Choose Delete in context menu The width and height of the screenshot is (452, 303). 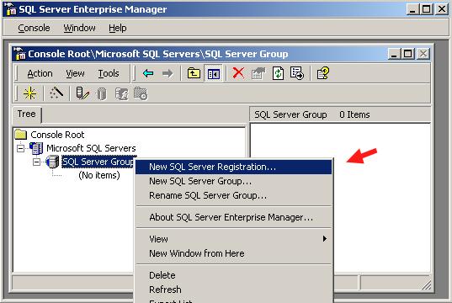coord(234,275)
